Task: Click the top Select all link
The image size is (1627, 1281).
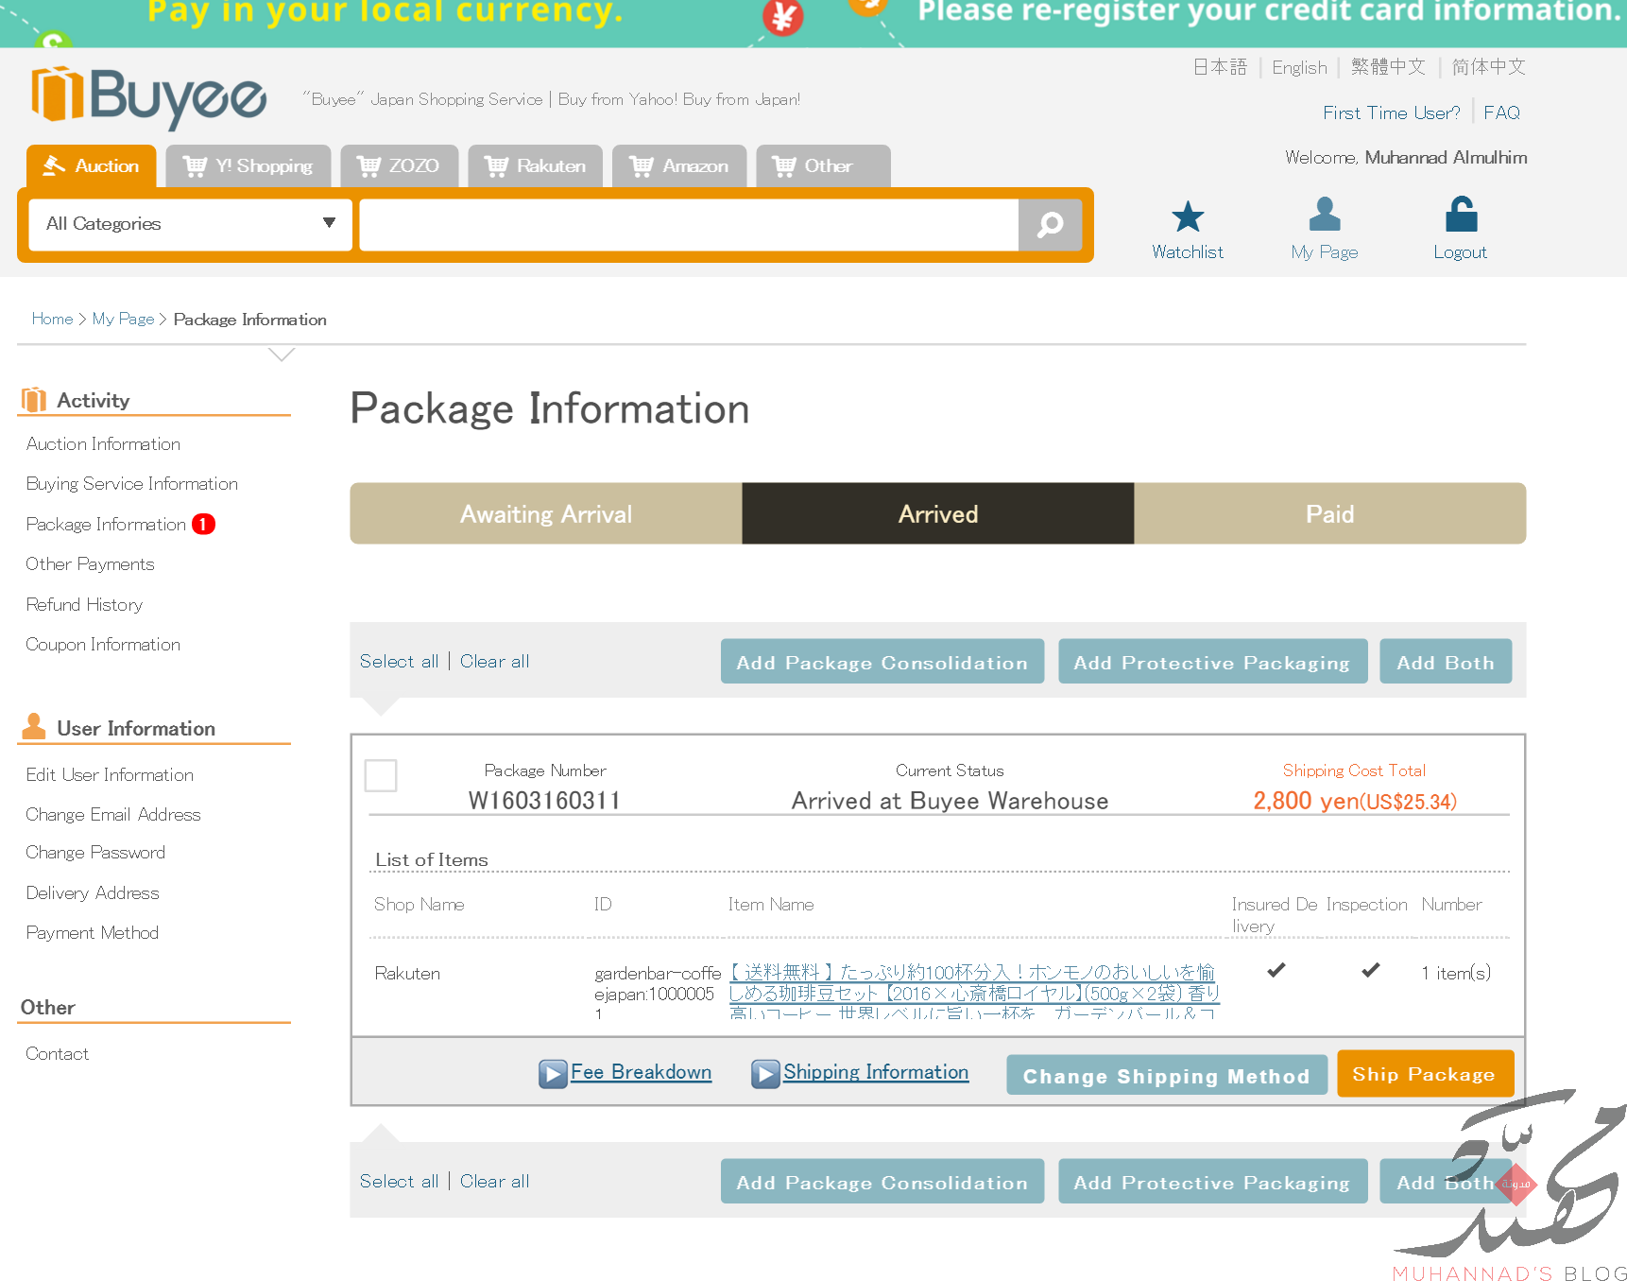Action: [399, 661]
